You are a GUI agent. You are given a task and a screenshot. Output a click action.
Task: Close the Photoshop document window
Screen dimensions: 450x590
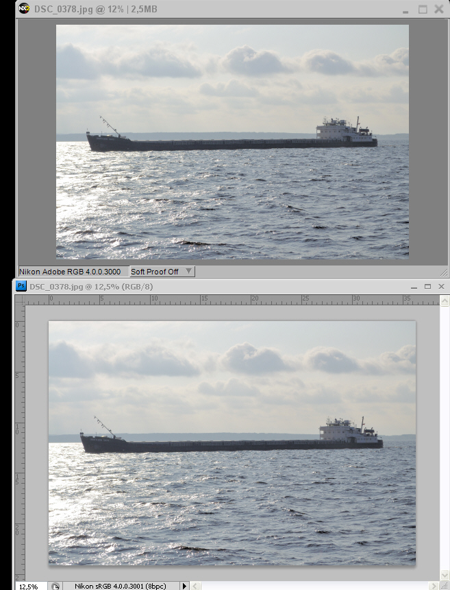441,286
